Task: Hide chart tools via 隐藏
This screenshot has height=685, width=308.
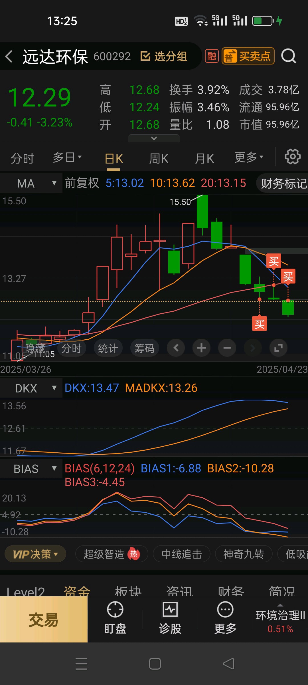Action: pos(35,348)
